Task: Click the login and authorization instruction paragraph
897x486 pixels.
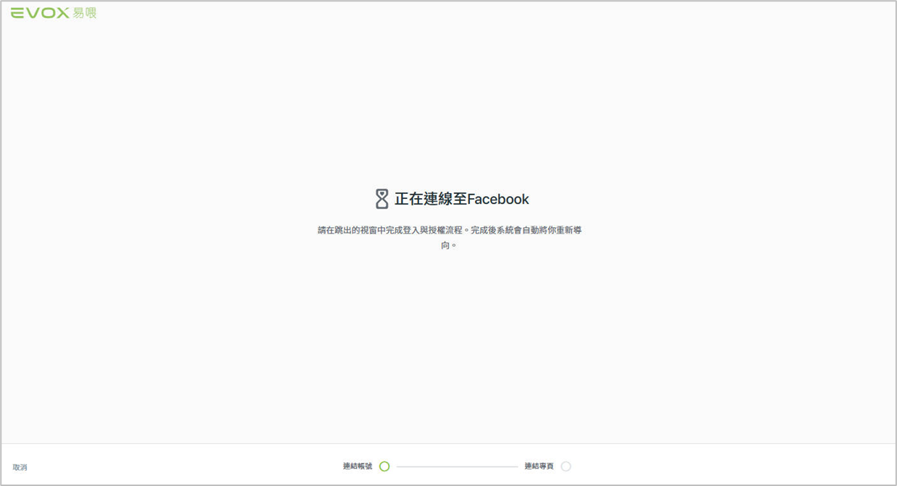Action: [x=450, y=237]
